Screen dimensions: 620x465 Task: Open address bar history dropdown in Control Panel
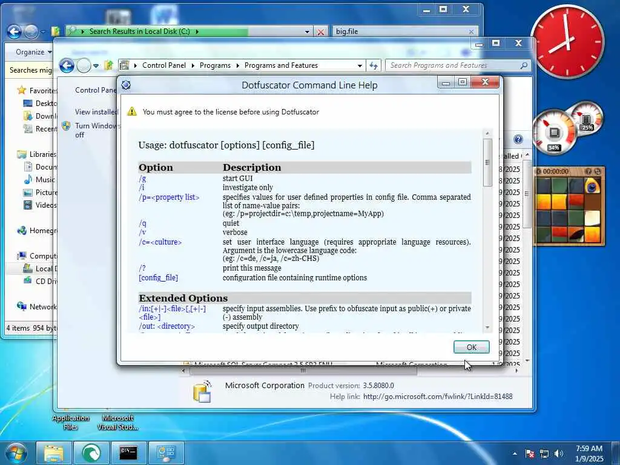click(360, 65)
